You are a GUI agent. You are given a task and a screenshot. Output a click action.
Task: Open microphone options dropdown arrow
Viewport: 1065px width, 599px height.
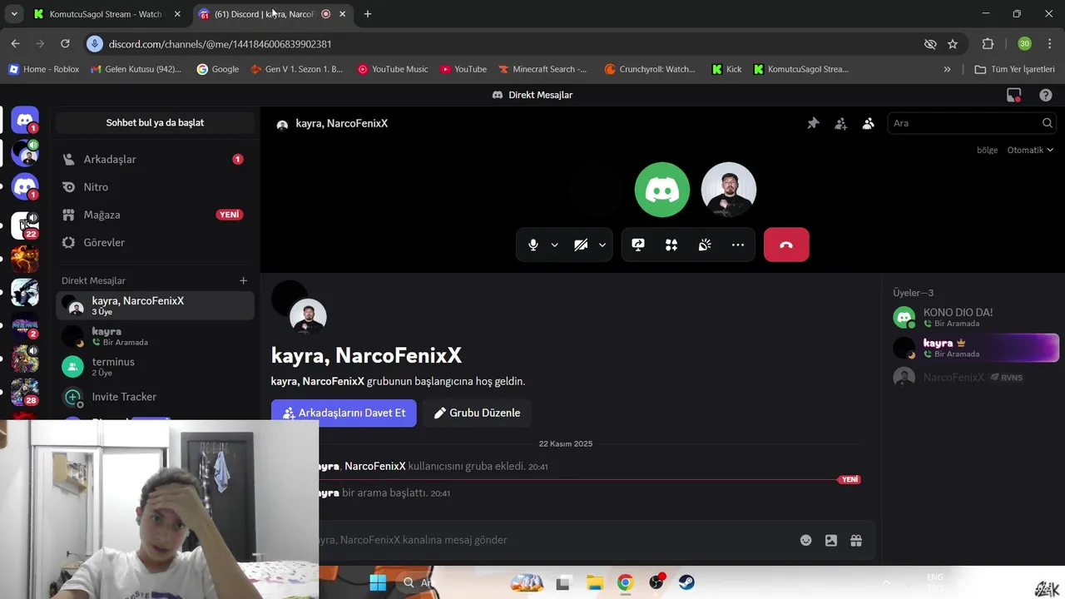(x=554, y=245)
